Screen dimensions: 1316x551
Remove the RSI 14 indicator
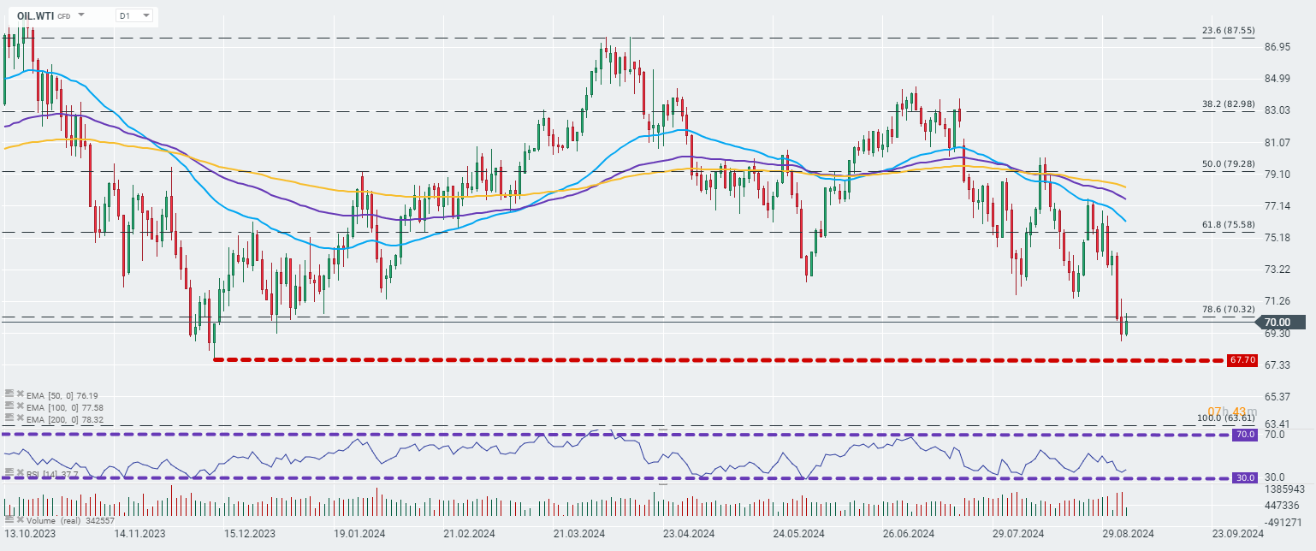tap(20, 472)
